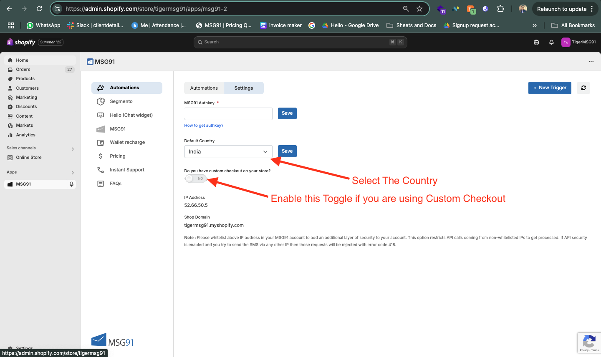Click the New Trigger button
The image size is (601, 357).
(x=550, y=88)
